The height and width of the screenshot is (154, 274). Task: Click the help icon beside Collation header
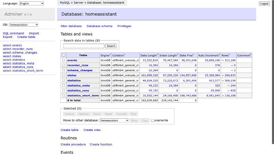[x=124, y=54]
